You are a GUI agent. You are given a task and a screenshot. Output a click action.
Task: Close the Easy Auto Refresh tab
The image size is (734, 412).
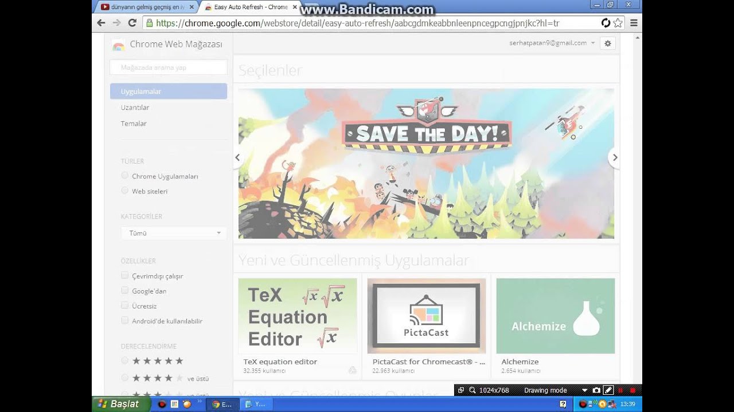tap(295, 7)
